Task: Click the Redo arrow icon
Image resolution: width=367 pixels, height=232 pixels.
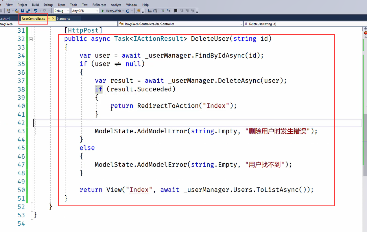Action: (x=44, y=11)
